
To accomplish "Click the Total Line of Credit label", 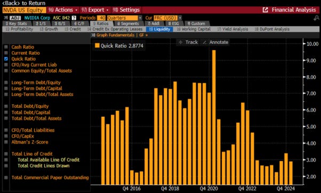I will click(x=32, y=154).
